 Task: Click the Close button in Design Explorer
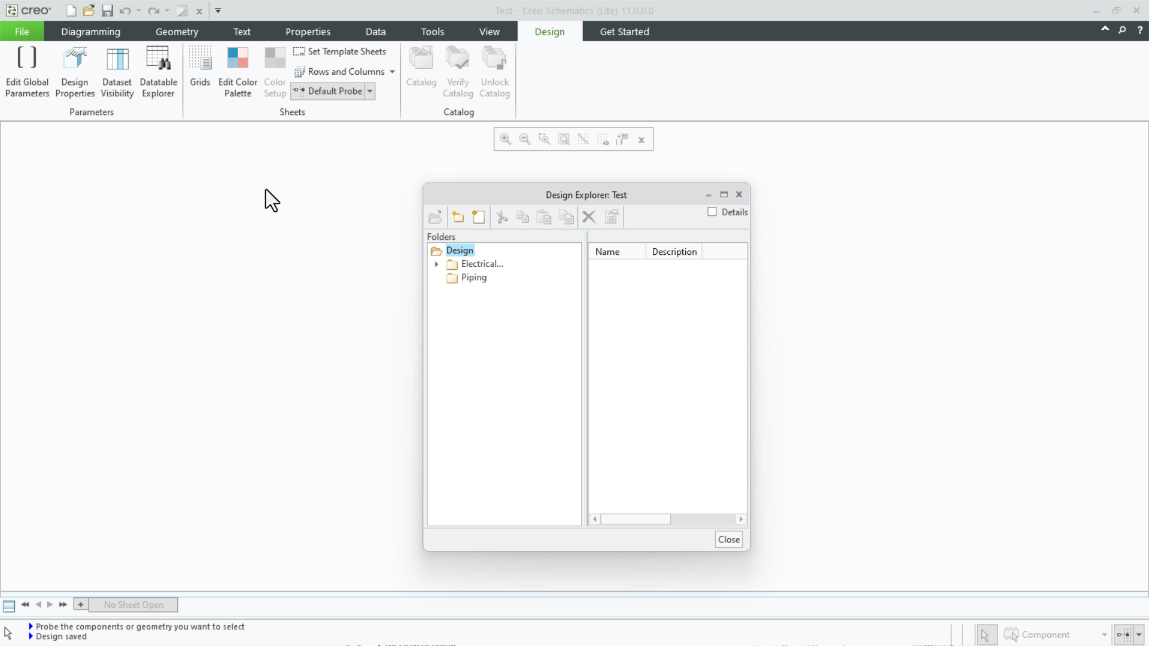(729, 540)
